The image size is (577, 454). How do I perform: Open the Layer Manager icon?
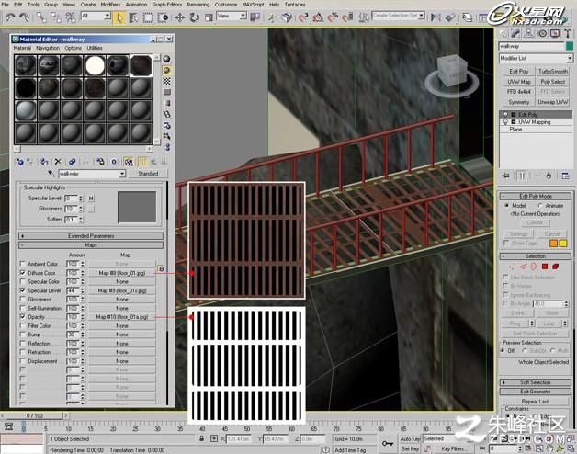click(x=468, y=17)
